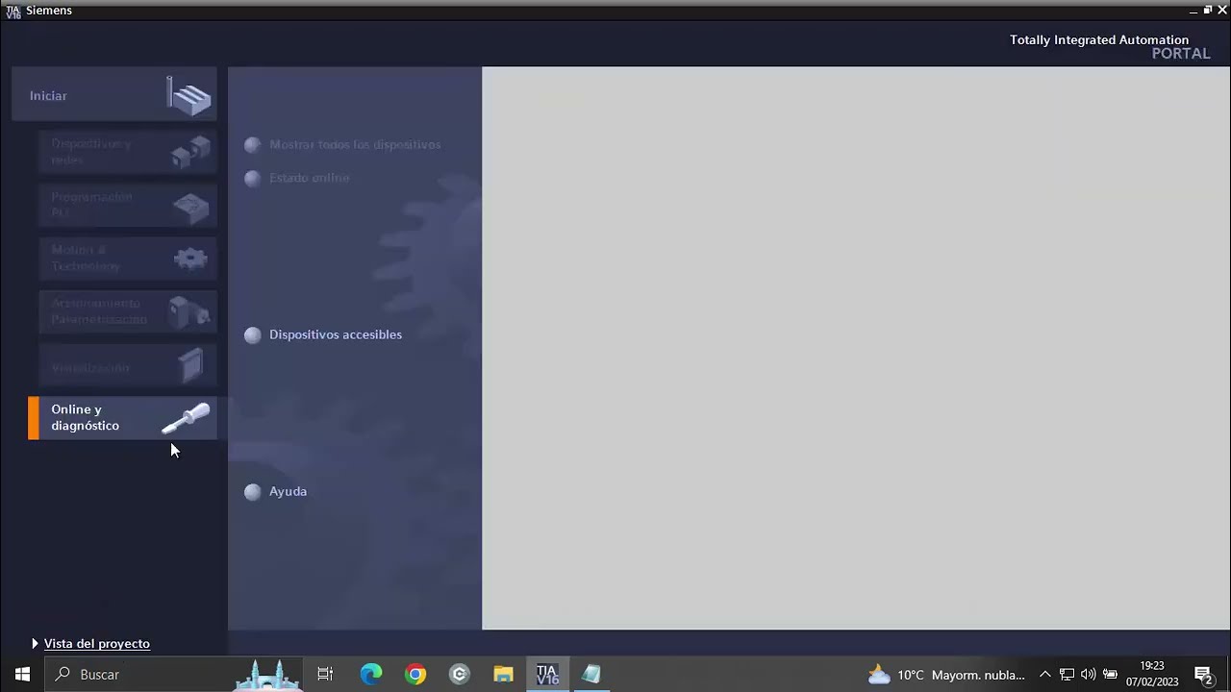Minimize the Siemens TIA Portal window

(1193, 10)
